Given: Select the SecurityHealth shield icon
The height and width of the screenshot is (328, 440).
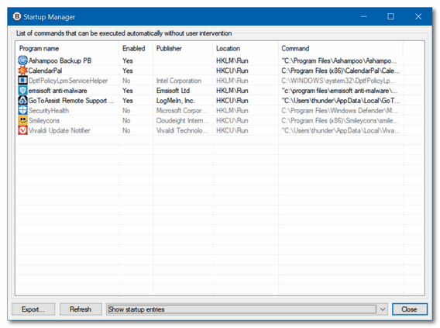Looking at the screenshot, I should [22, 110].
